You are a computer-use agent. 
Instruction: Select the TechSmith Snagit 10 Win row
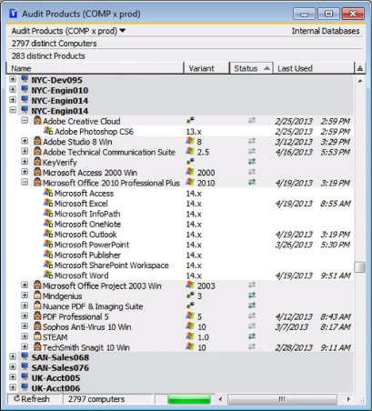tap(179, 347)
